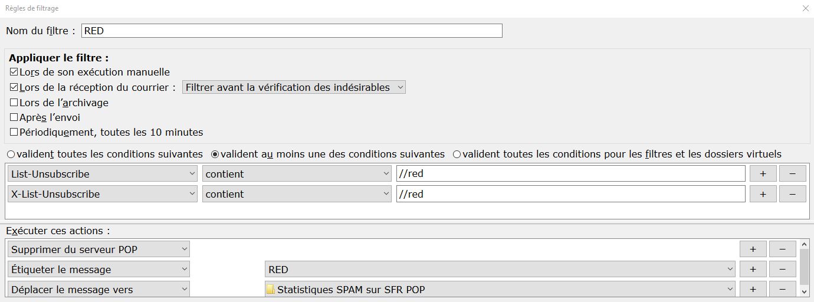Add condition after List-Unsubscribe row
814x302 pixels.
762,174
